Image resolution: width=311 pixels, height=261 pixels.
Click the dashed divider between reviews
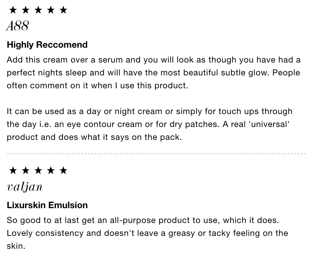[156, 154]
